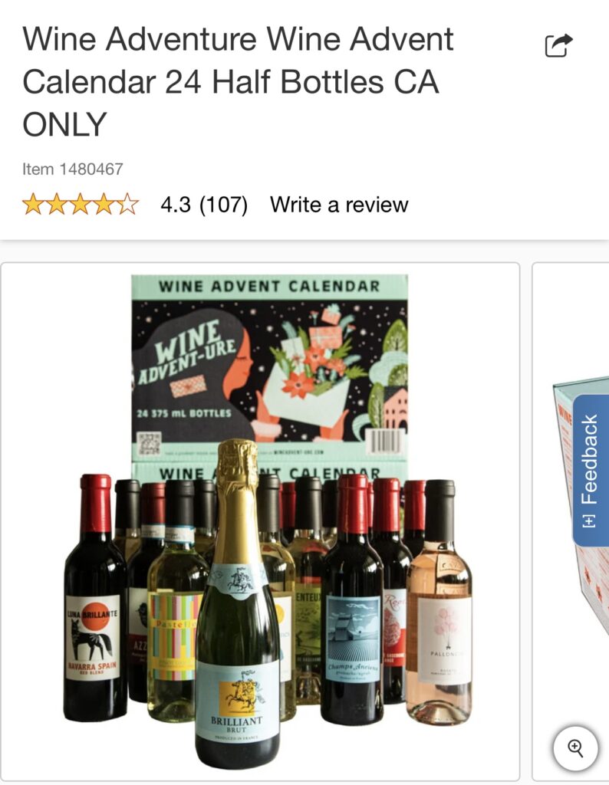Click the 24 375 mL Bottles text
The width and height of the screenshot is (609, 785).
coord(184,413)
